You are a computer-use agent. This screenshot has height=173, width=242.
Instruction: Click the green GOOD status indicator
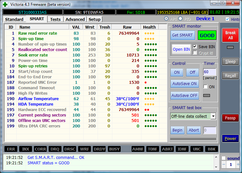207,35
